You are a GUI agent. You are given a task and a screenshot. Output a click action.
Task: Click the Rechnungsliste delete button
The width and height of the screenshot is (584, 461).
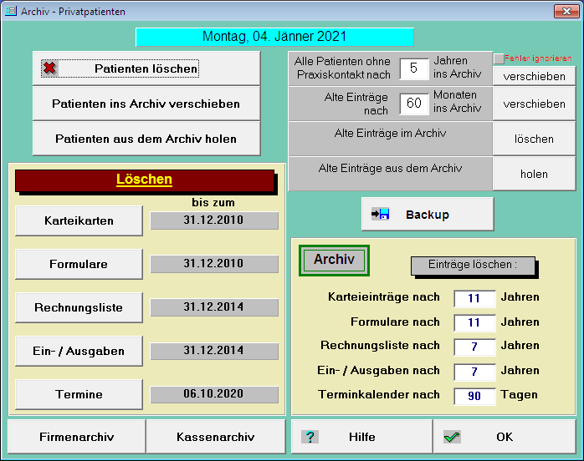79,308
